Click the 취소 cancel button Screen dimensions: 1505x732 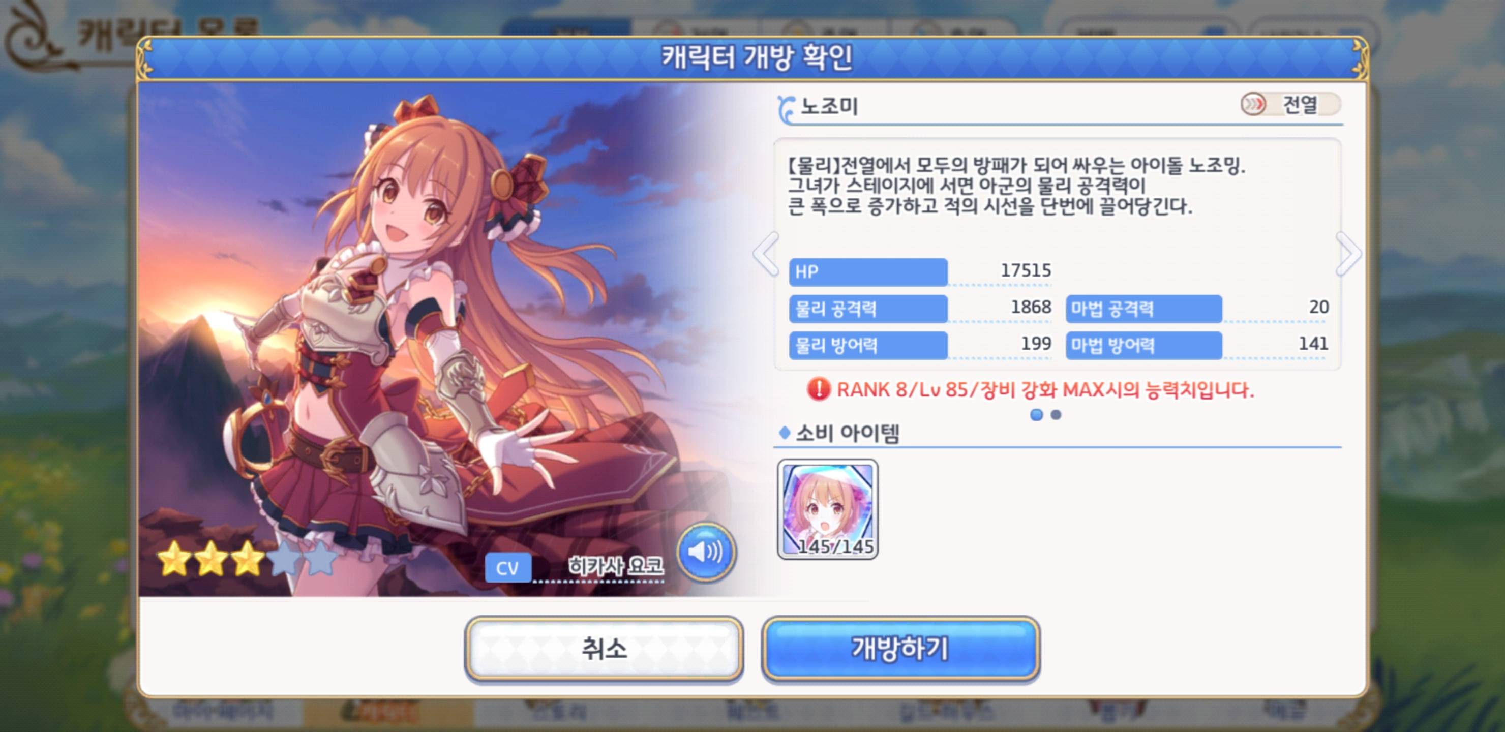(604, 649)
